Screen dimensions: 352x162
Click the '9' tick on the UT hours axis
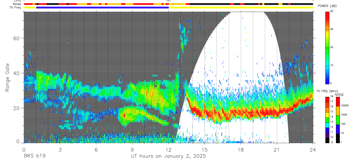132,149
